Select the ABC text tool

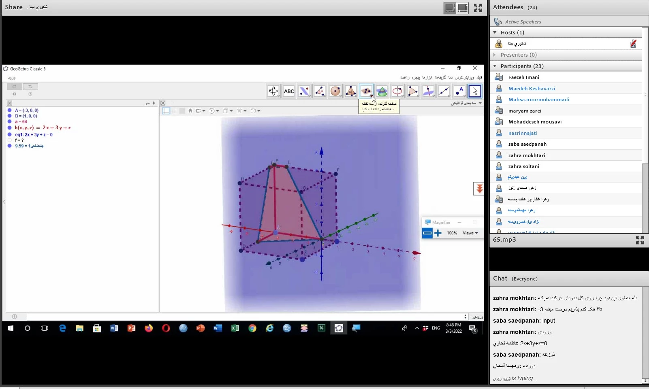coord(289,91)
